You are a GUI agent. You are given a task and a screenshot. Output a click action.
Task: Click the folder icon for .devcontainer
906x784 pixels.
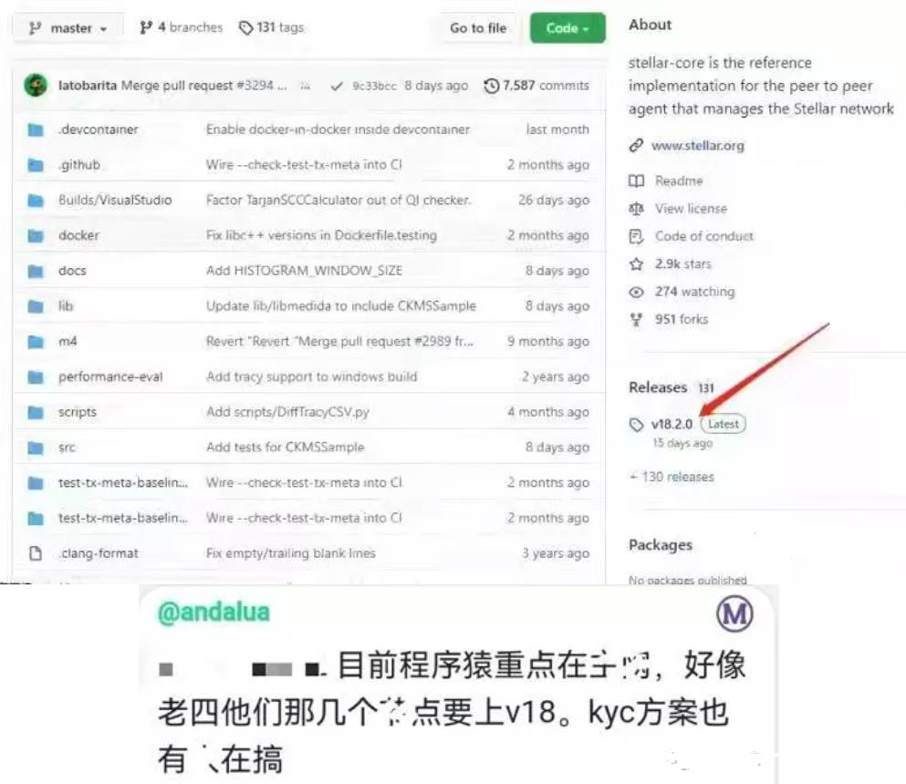point(36,129)
